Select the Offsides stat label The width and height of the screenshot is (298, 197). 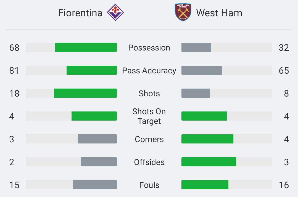point(149,162)
